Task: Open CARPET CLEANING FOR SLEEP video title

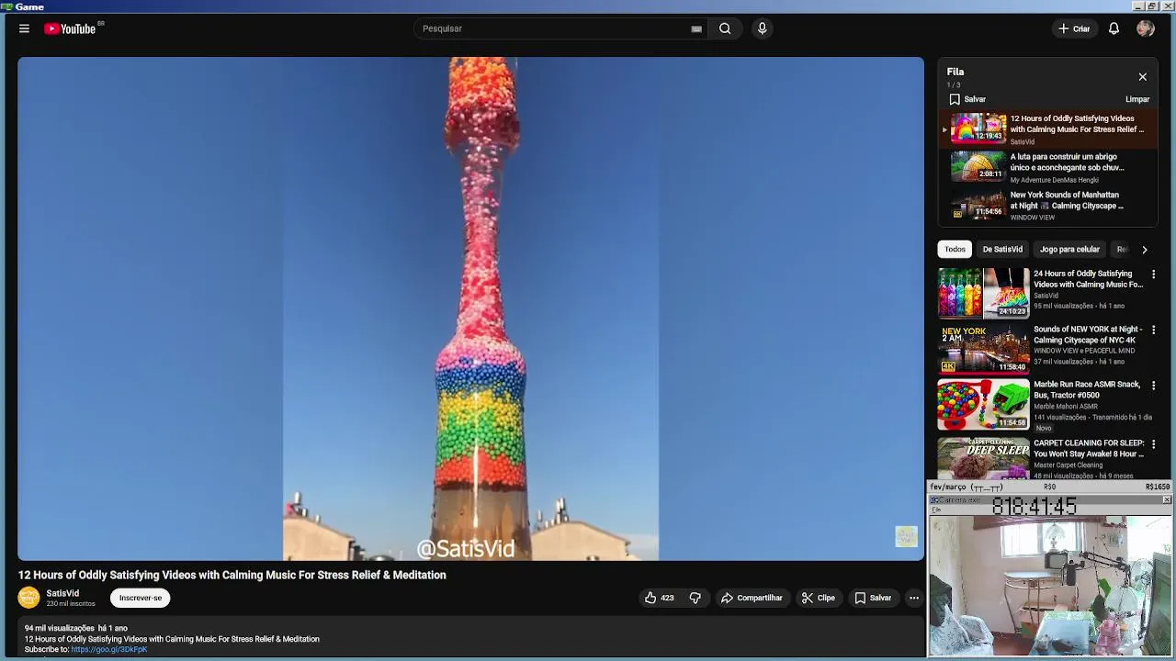Action: 1089,448
